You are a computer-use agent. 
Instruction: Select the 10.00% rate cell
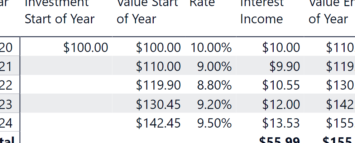(x=211, y=47)
